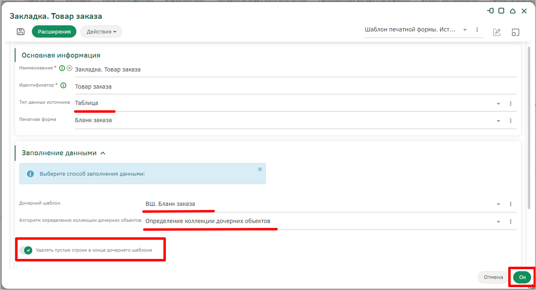Open the Дочерний шаблон dropdown arrow
The width and height of the screenshot is (536, 290).
pyautogui.click(x=498, y=204)
